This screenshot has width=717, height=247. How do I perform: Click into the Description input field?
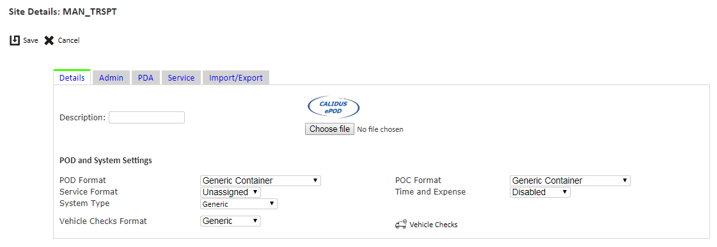tap(146, 118)
